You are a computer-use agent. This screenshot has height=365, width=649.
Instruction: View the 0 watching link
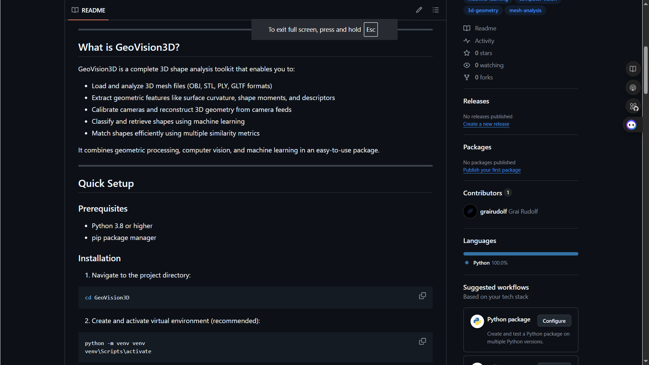click(489, 65)
